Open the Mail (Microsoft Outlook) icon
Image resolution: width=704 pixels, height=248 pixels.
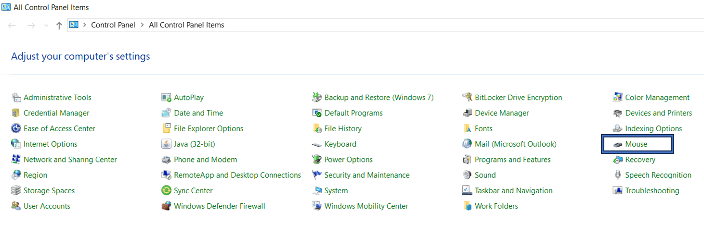467,144
